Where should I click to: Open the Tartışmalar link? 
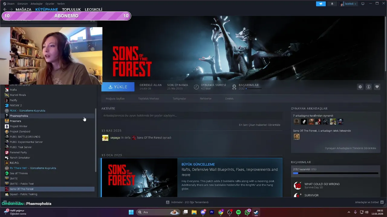coord(179,99)
